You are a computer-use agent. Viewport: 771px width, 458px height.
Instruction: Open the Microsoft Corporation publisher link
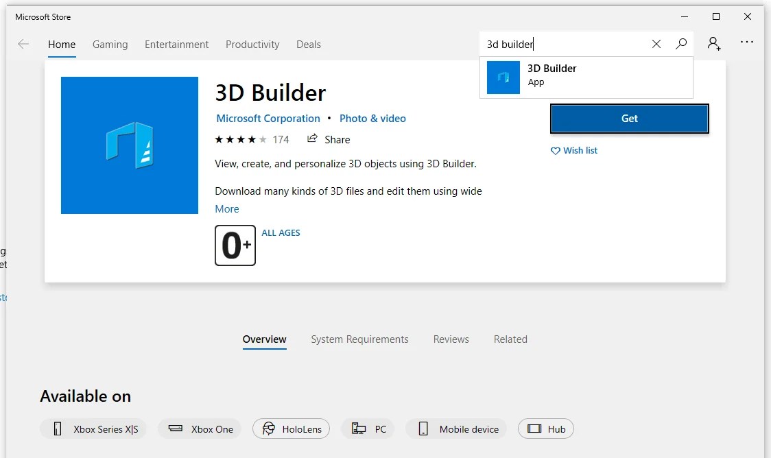[x=268, y=119]
